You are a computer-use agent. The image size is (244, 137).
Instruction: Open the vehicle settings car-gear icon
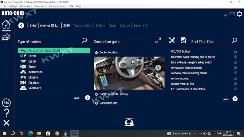coord(6,37)
